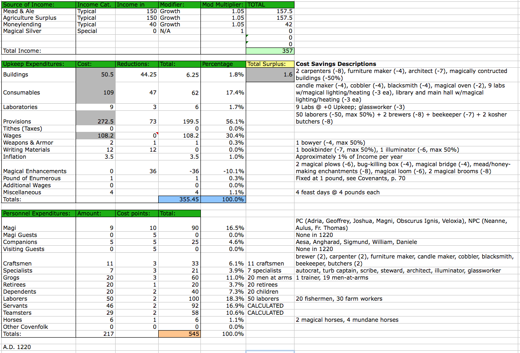Click the 'A.D. 1220' cell
The height and width of the screenshot is (353, 520).
(x=39, y=347)
